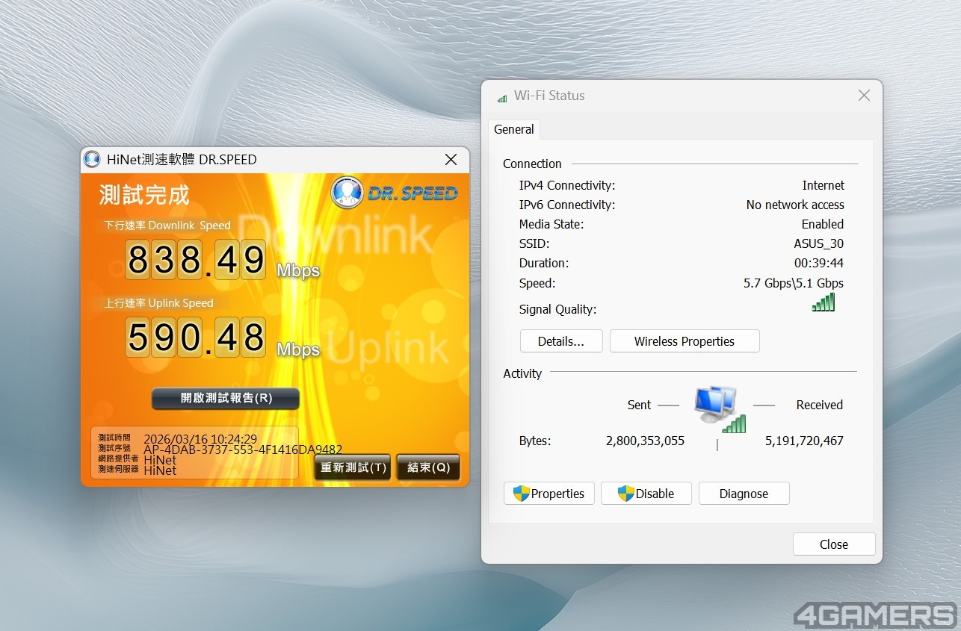Open connection Details dialog

[x=560, y=341]
